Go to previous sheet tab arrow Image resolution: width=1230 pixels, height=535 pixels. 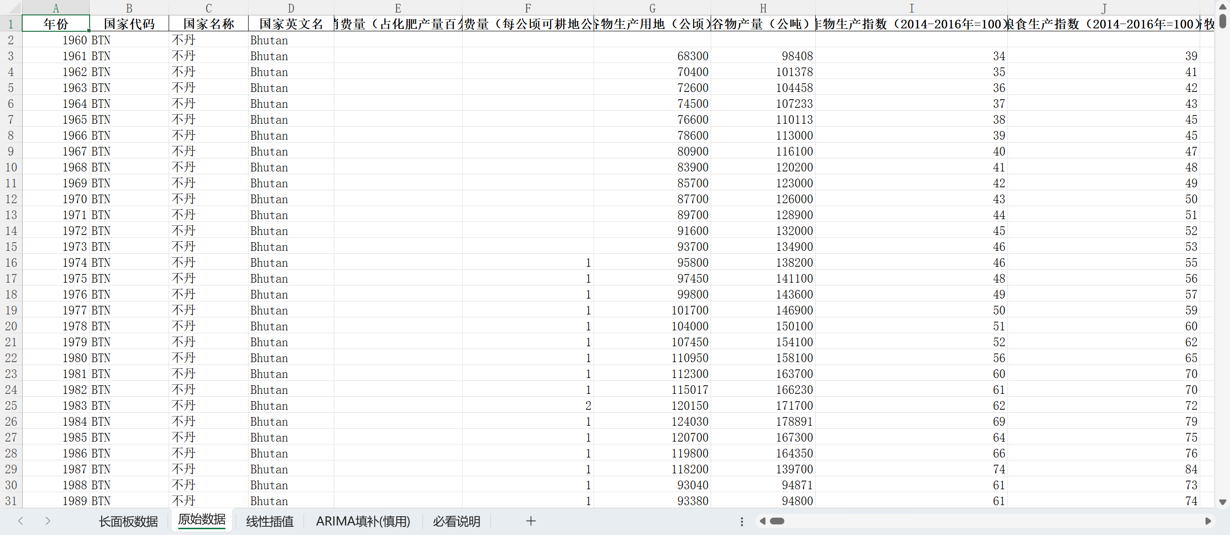pyautogui.click(x=21, y=521)
